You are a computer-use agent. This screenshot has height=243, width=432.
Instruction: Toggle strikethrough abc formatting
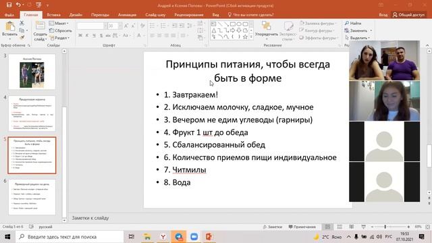108,35
